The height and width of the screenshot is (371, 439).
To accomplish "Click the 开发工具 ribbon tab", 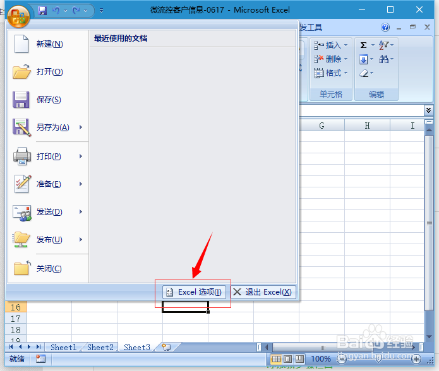I will (311, 27).
